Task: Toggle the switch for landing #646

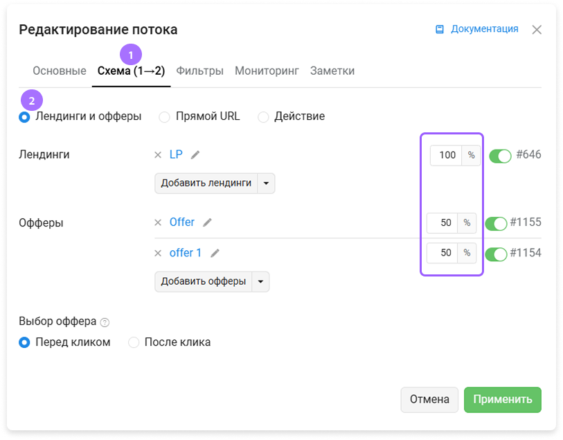Action: click(x=500, y=156)
